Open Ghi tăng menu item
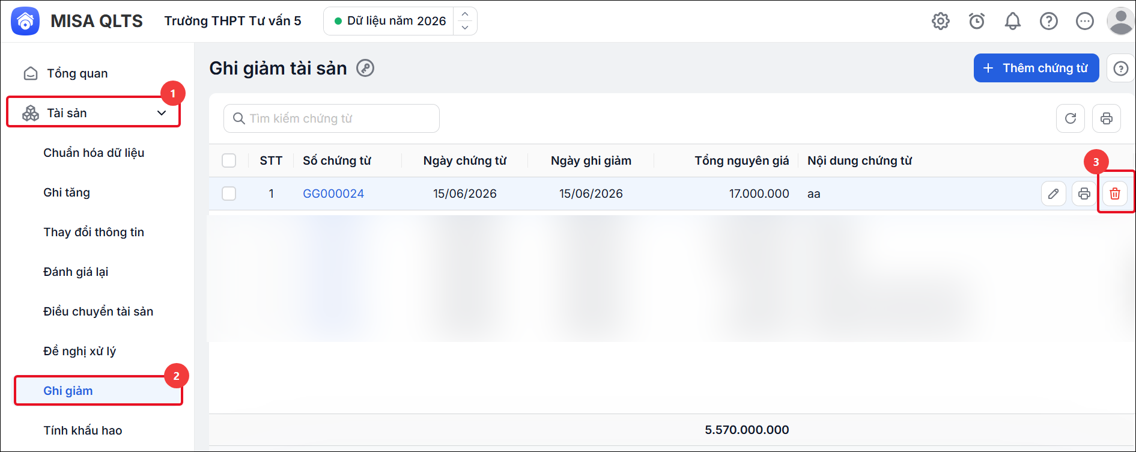The image size is (1136, 452). pyautogui.click(x=67, y=192)
